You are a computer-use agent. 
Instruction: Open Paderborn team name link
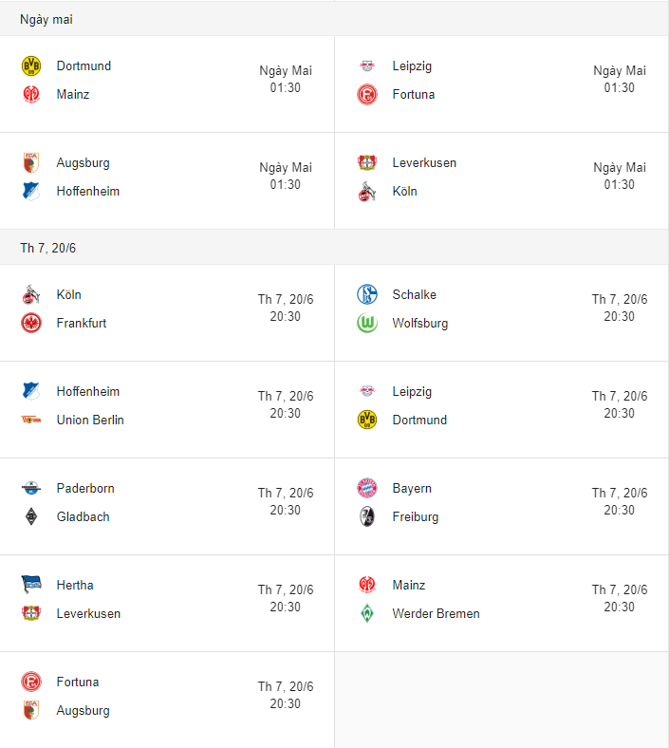click(x=85, y=489)
